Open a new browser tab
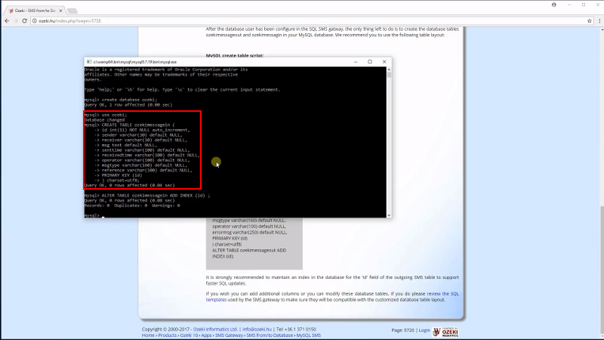 (x=72, y=11)
